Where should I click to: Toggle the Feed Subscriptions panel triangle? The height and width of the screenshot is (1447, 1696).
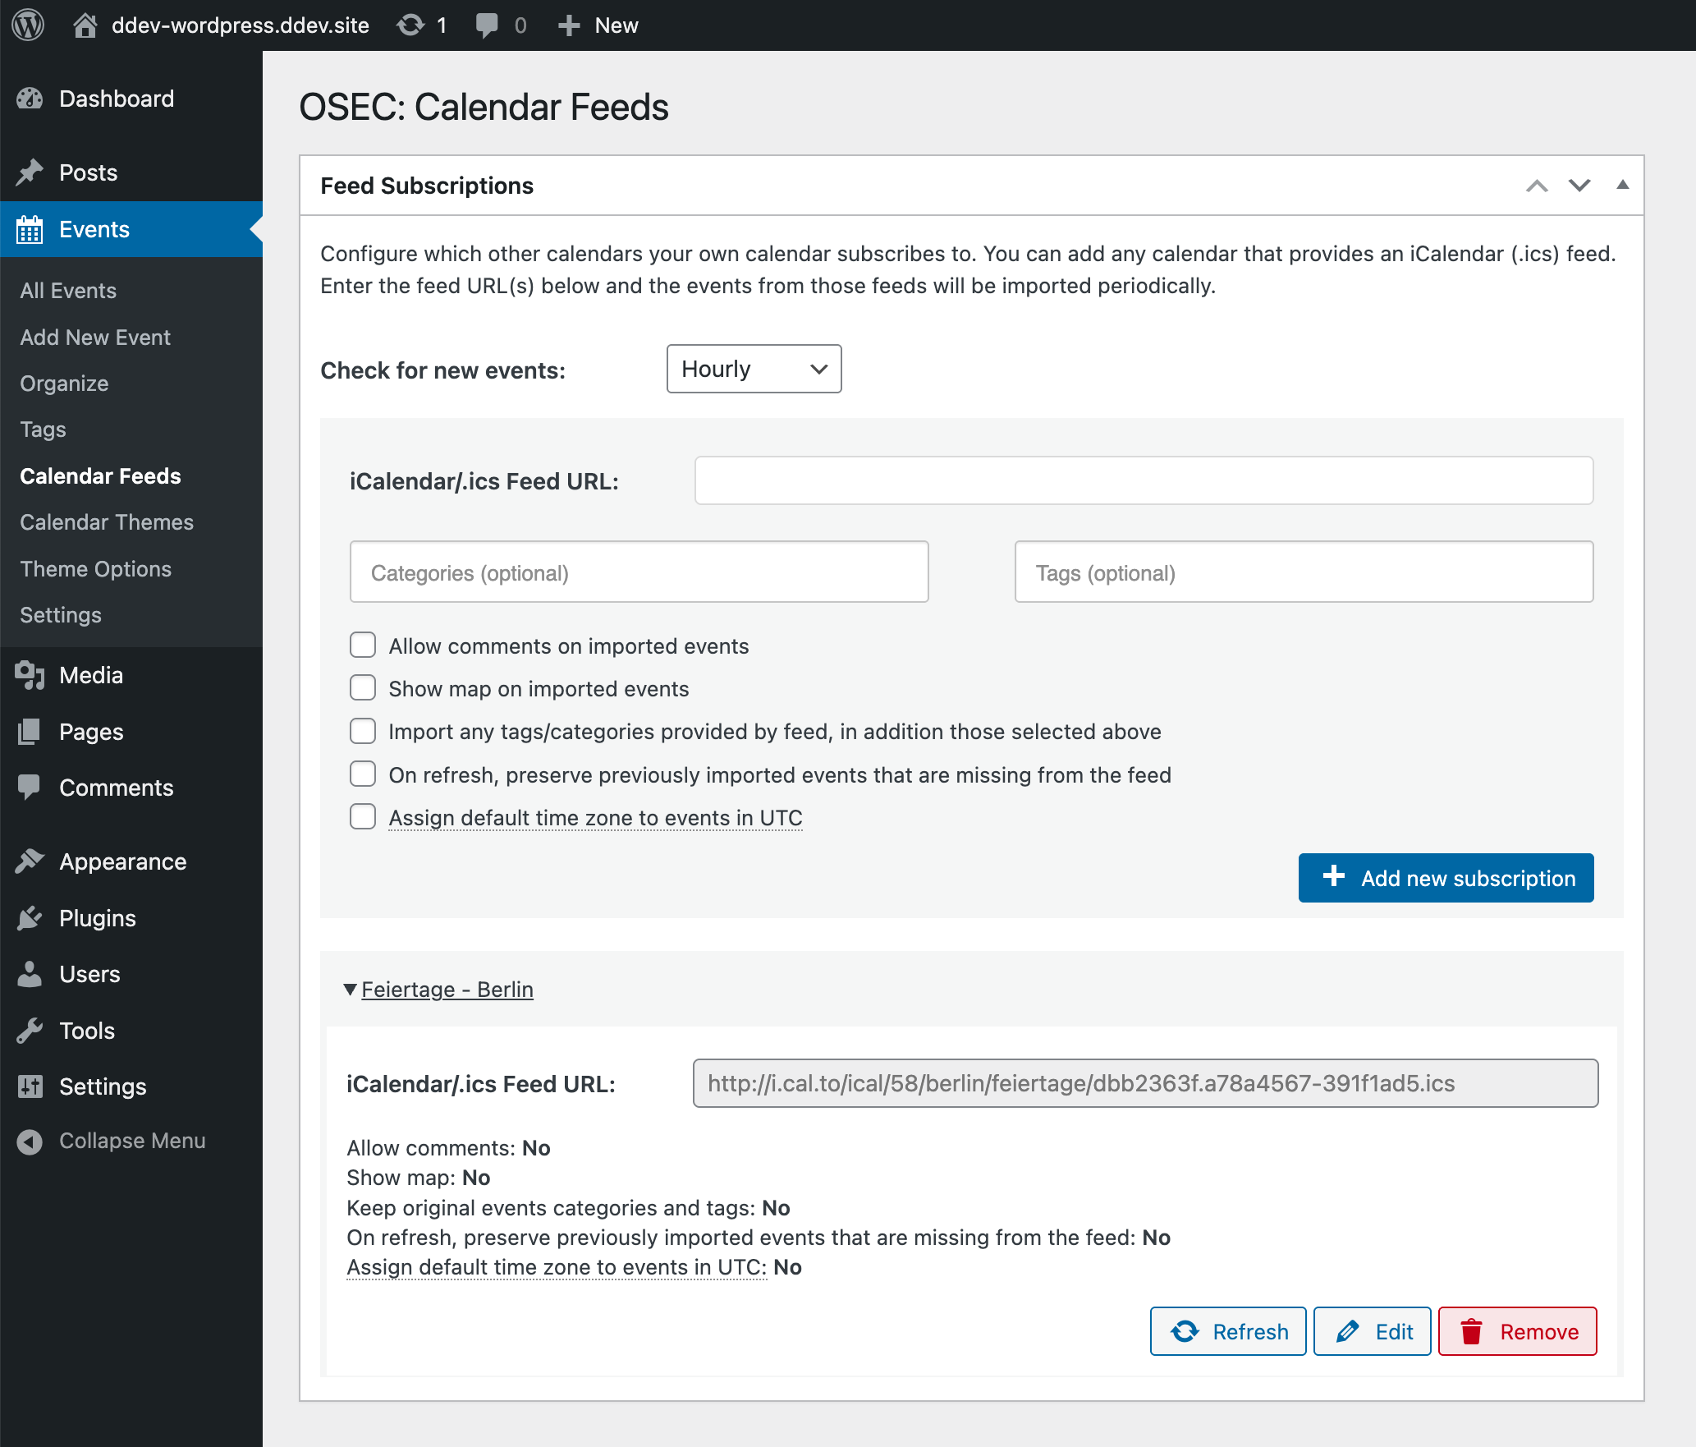[1622, 185]
